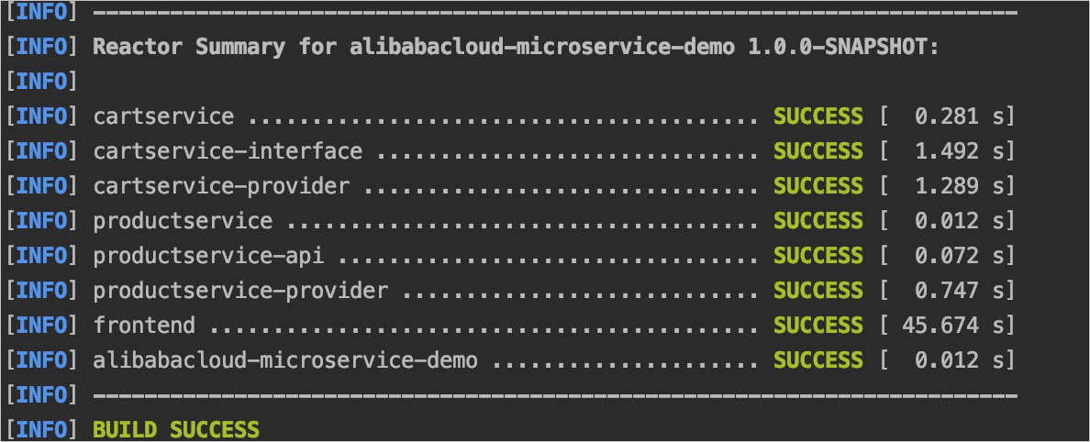
Task: Click the 0.072 s build time
Action: (x=960, y=257)
